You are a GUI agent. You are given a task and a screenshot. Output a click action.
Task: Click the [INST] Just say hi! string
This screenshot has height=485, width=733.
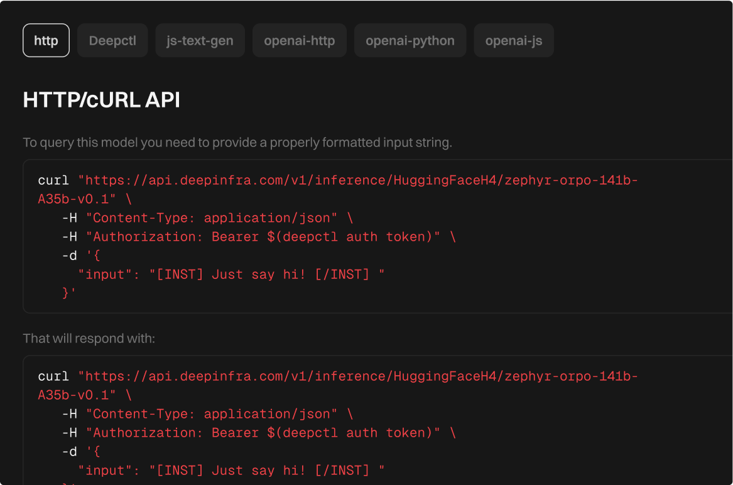click(x=264, y=274)
